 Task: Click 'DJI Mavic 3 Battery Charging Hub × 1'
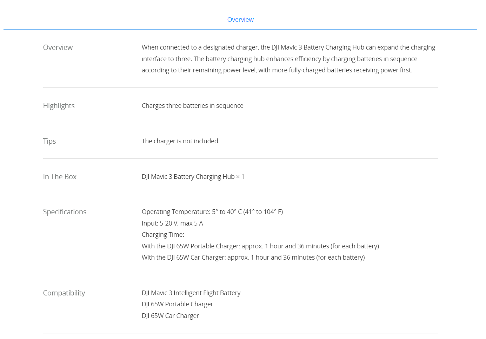(x=193, y=177)
